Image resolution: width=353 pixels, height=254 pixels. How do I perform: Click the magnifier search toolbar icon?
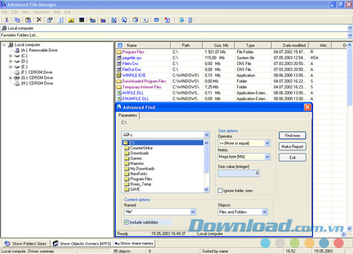[x=114, y=20]
